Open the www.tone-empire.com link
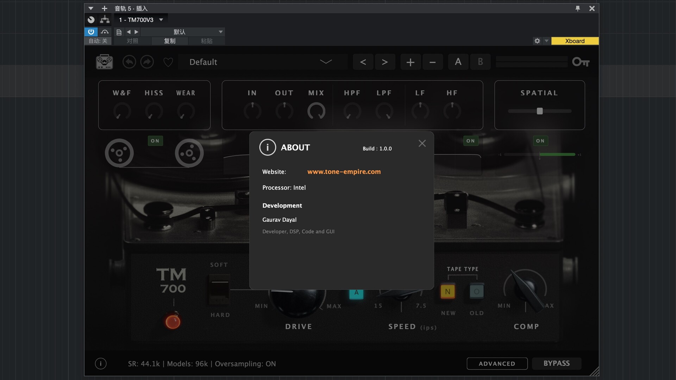Screen dimensions: 676x380 coord(344,172)
